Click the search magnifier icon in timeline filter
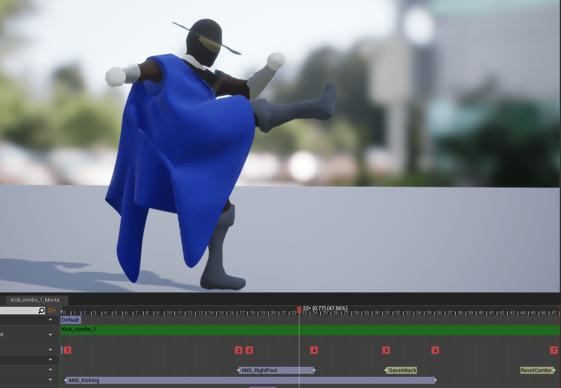Viewport: 561px width, 388px height. coord(41,311)
